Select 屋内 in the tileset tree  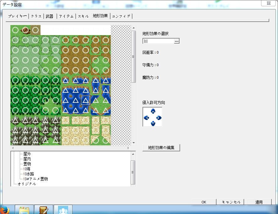[27, 159]
